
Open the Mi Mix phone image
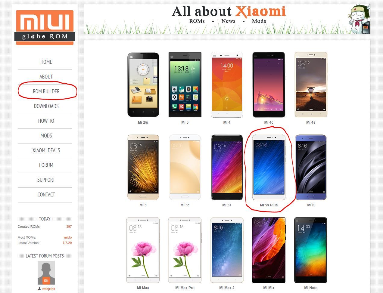coord(269,250)
